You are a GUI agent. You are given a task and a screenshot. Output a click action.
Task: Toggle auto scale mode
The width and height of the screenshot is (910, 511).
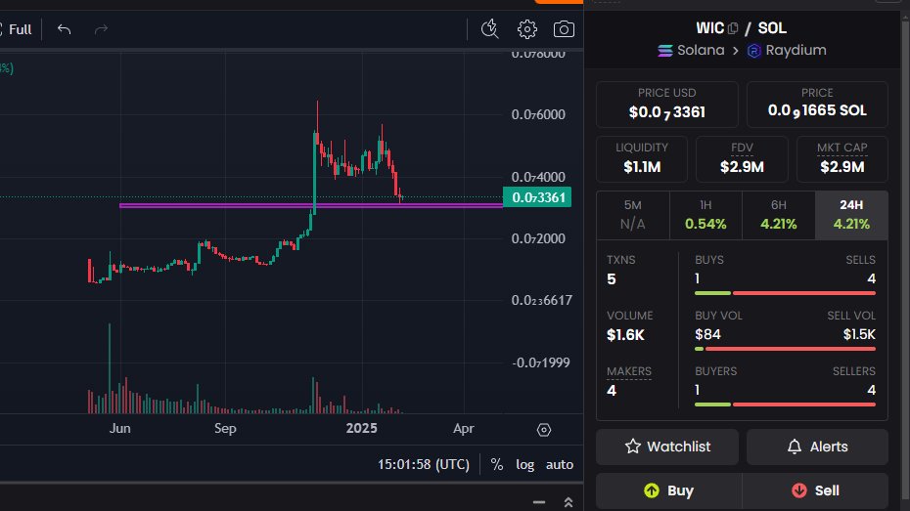(560, 465)
